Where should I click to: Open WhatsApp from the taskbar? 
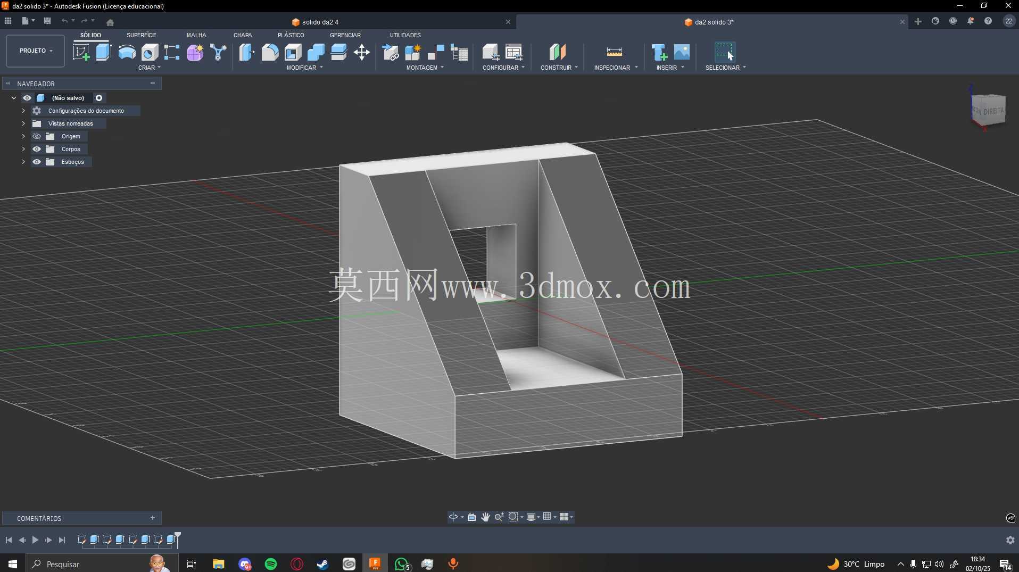pyautogui.click(x=402, y=564)
